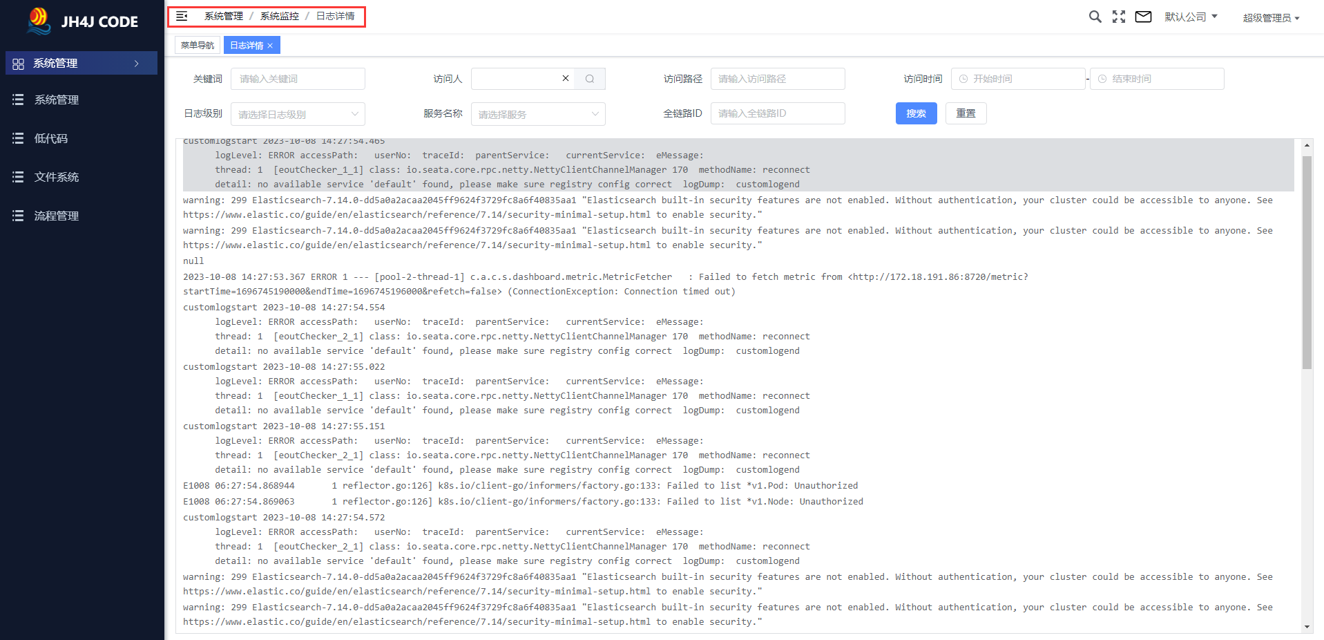Screen dimensions: 1324x640
Task: Open the header search magnifier icon
Action: 1095,17
